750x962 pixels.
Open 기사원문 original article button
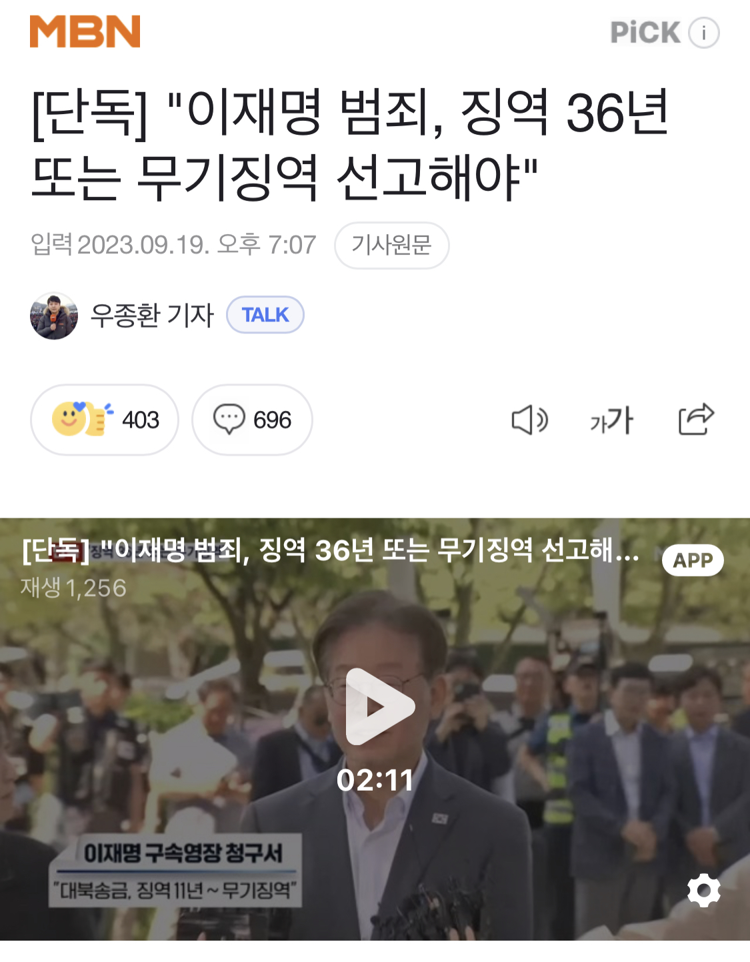pos(391,245)
